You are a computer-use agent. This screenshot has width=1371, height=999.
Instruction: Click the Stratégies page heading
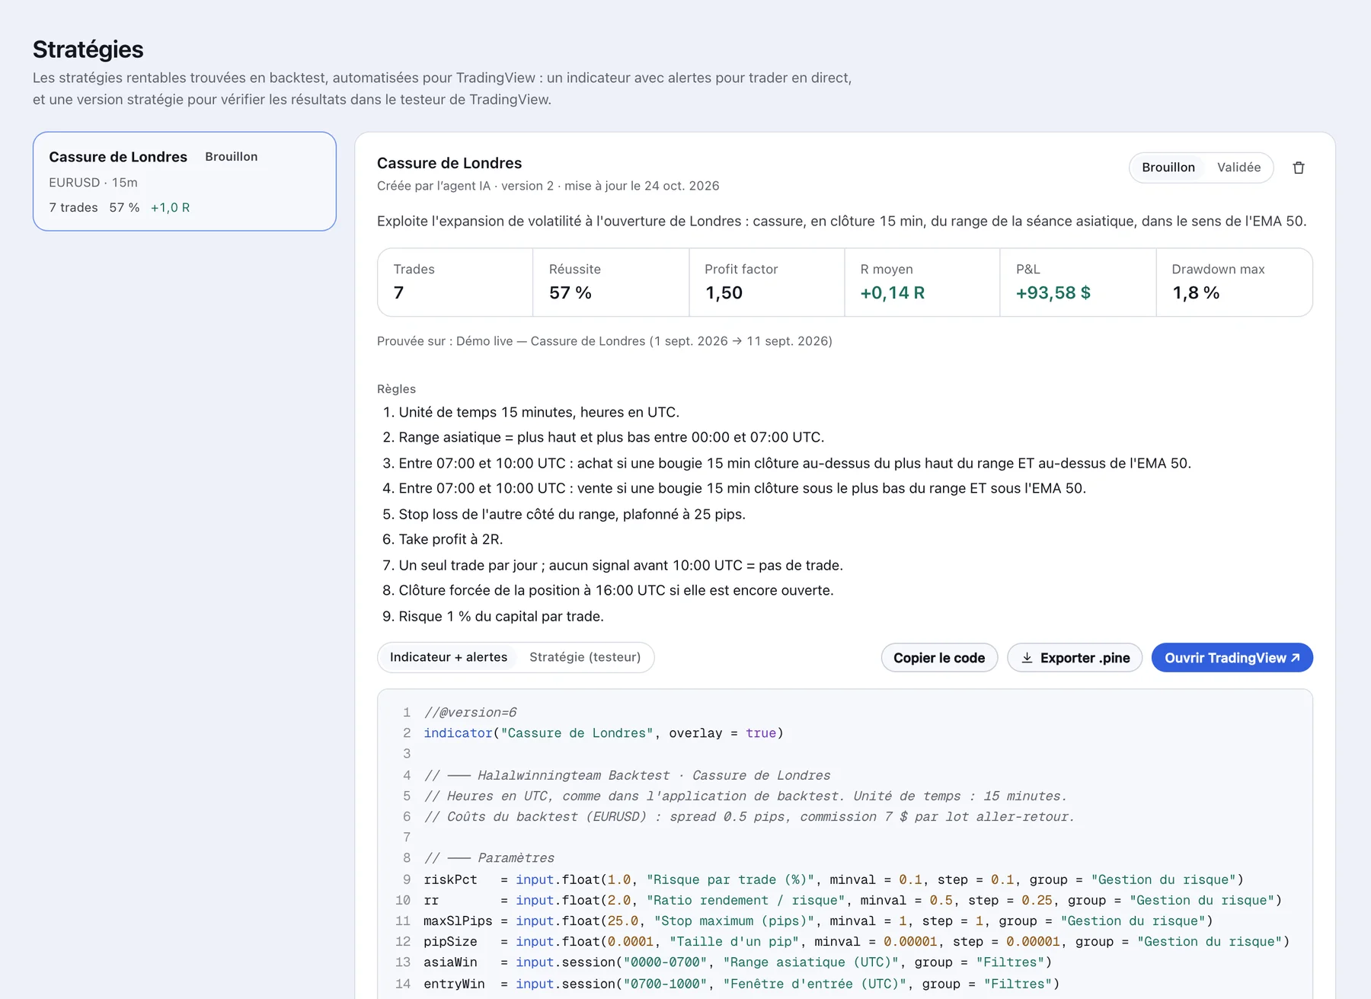point(88,49)
